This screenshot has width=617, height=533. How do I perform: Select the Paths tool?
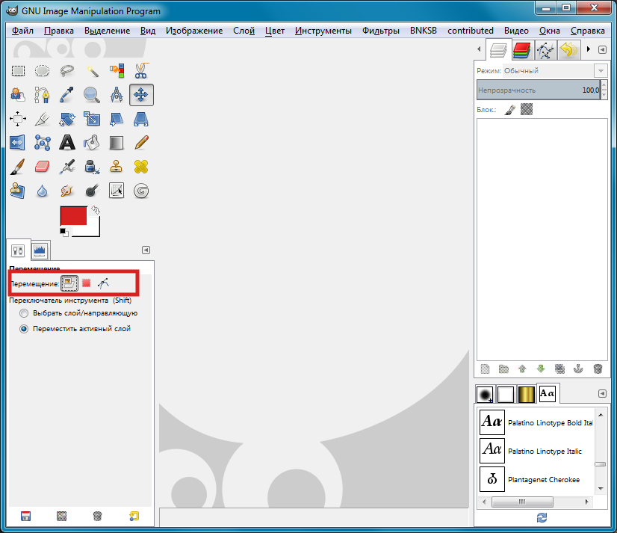pos(42,95)
